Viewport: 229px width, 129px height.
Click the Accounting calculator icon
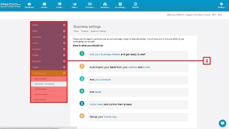[x=120, y=4]
